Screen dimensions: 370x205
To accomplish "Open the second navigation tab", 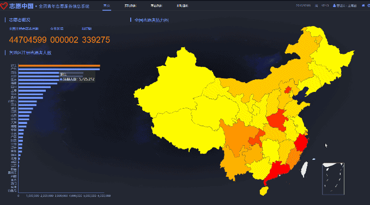I will [x=130, y=5].
